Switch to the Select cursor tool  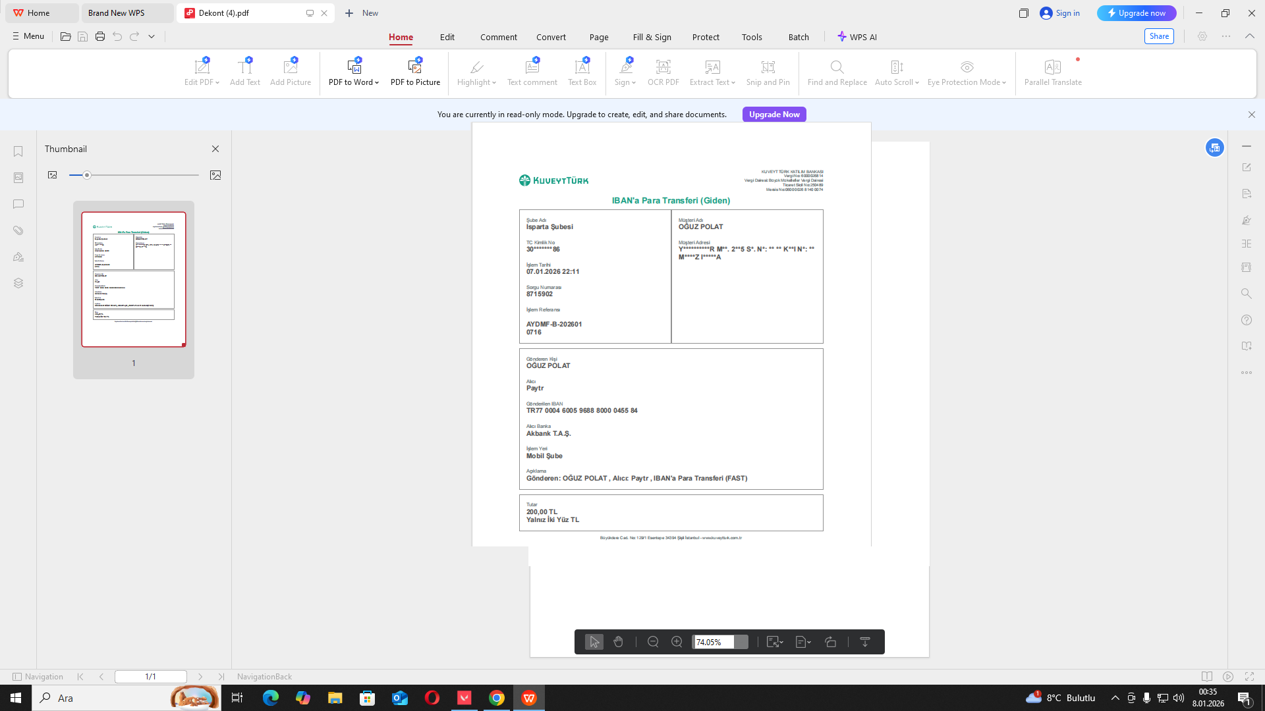click(594, 642)
